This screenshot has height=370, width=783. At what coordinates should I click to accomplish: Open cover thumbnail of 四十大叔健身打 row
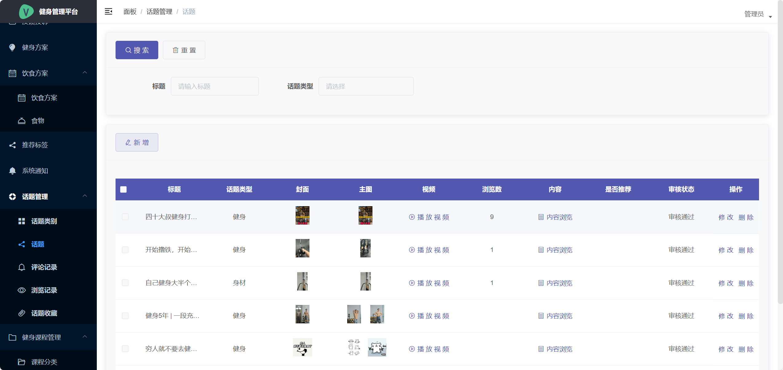[302, 215]
